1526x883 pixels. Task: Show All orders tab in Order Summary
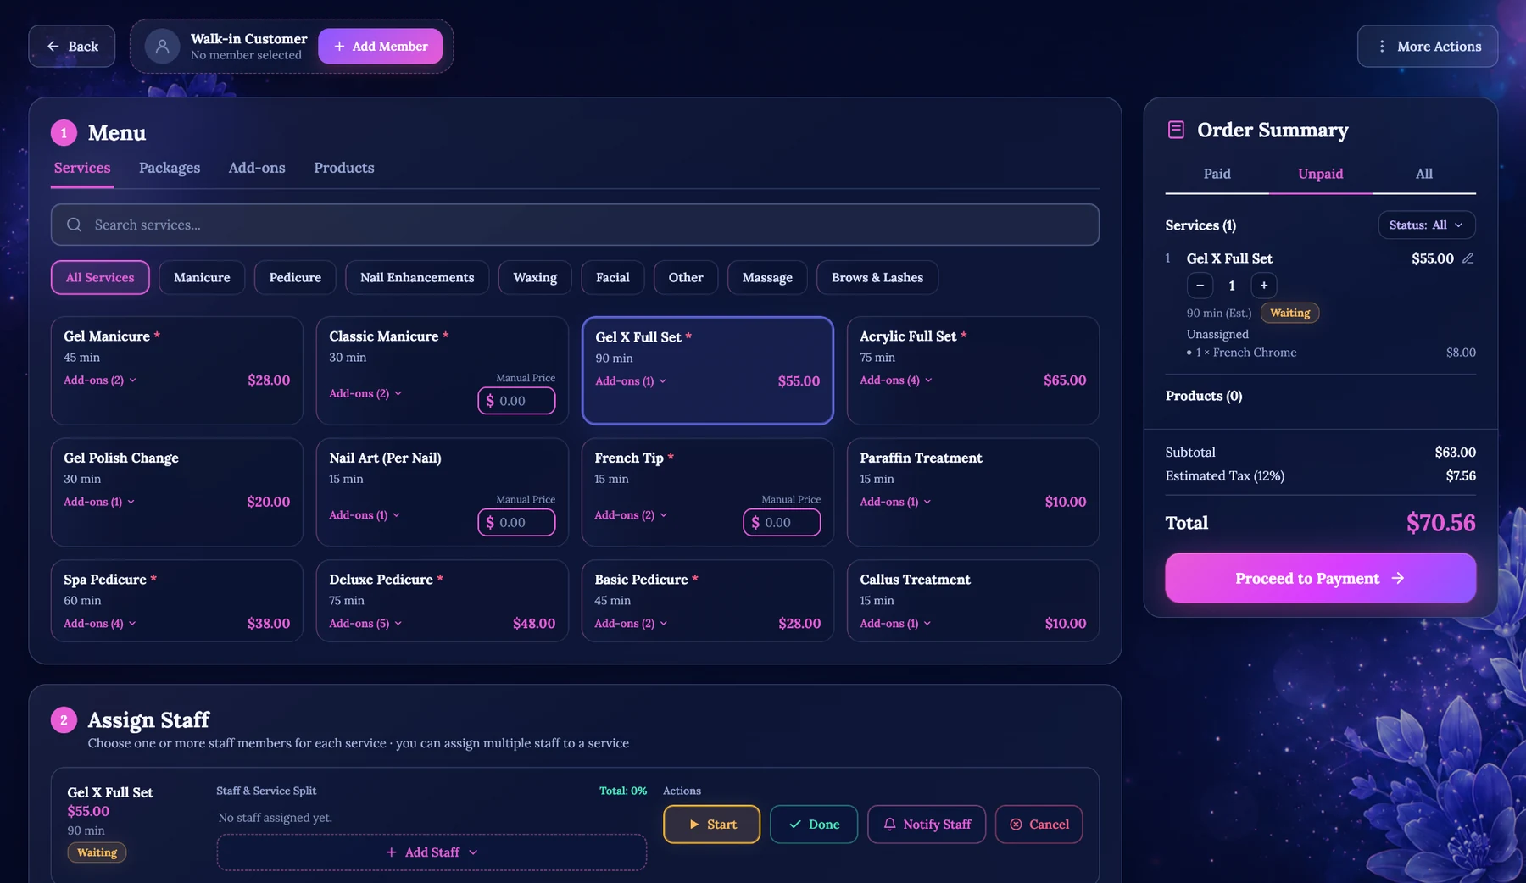click(x=1423, y=174)
